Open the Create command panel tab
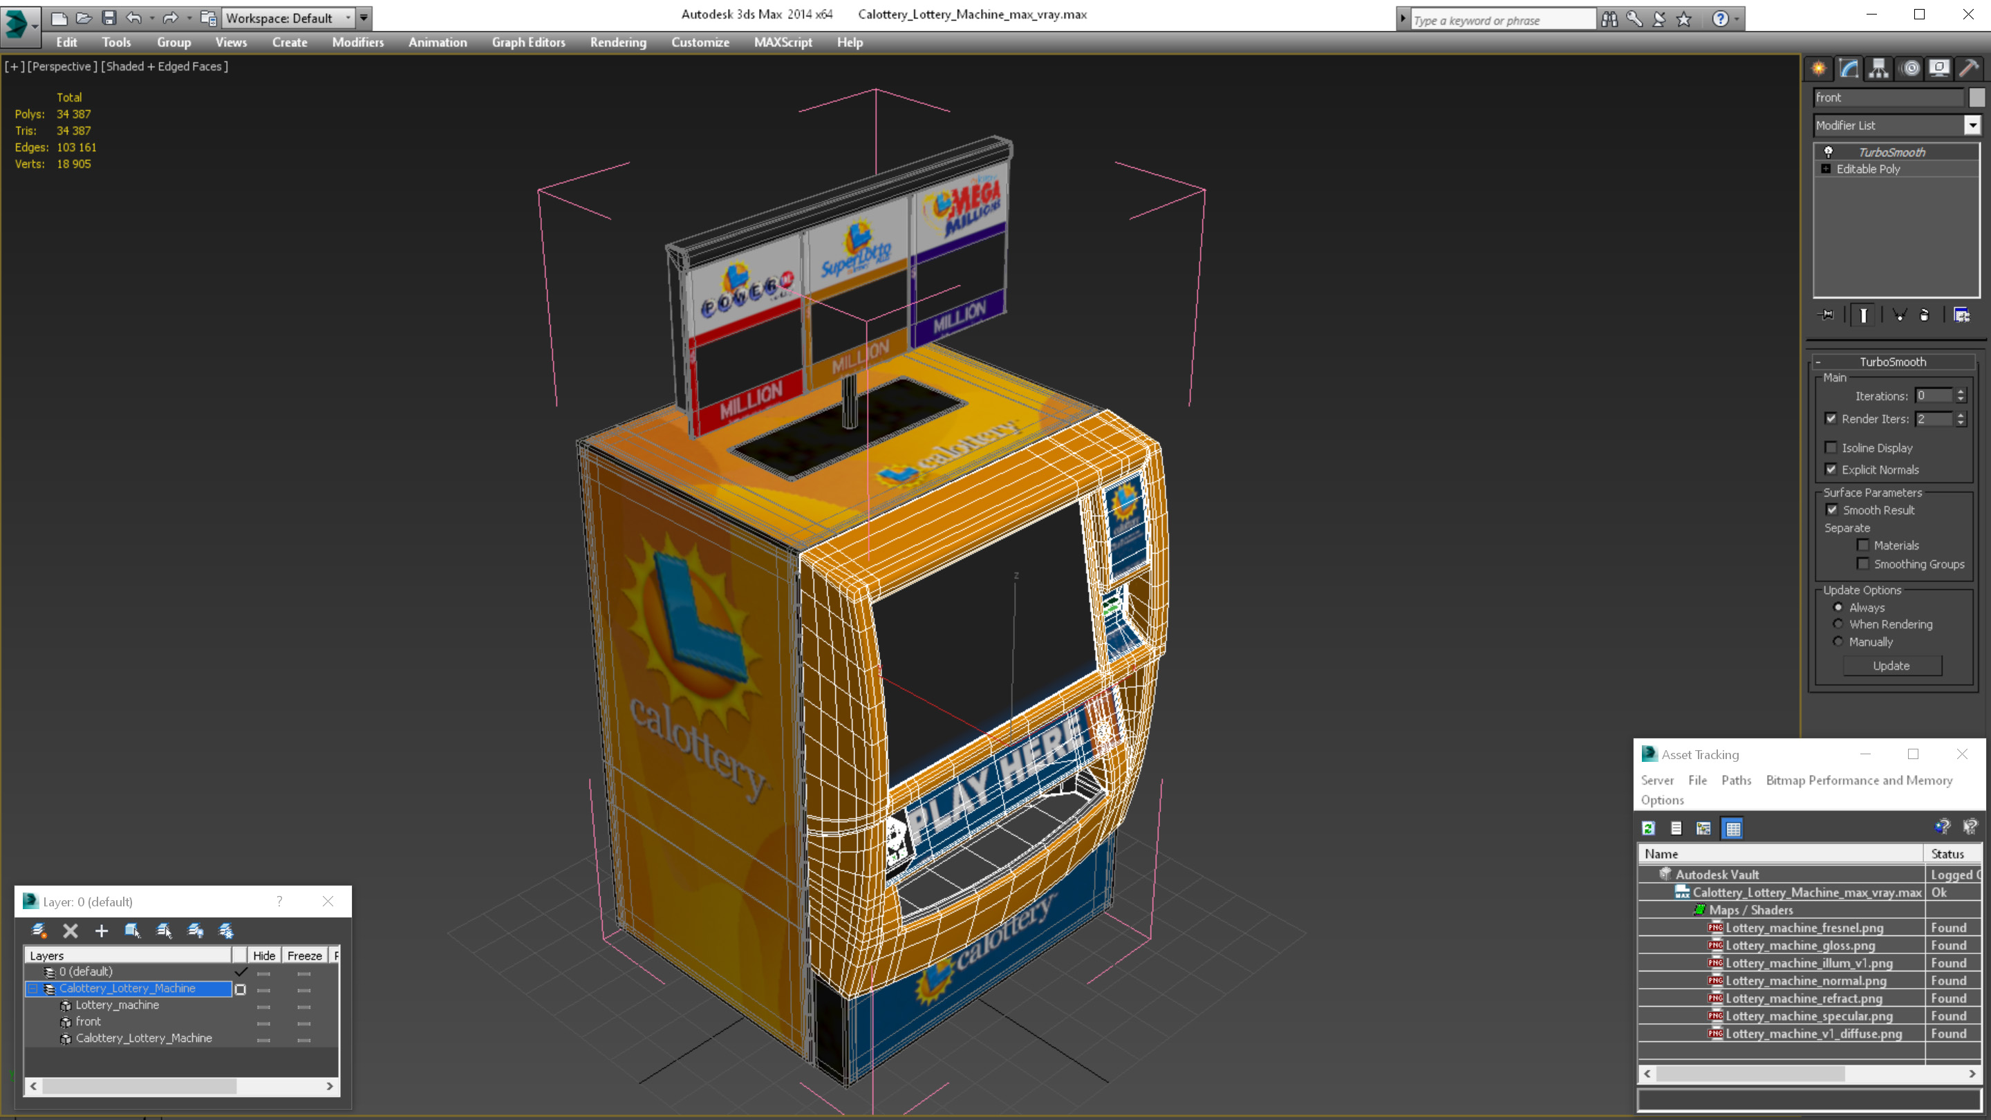The height and width of the screenshot is (1120, 1991). [1819, 69]
